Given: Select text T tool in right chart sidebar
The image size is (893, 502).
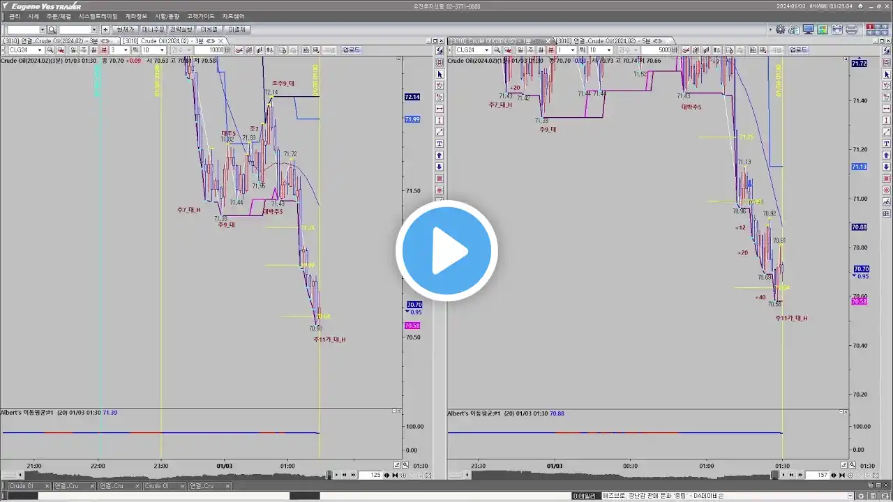Looking at the screenshot, I should click(887, 144).
